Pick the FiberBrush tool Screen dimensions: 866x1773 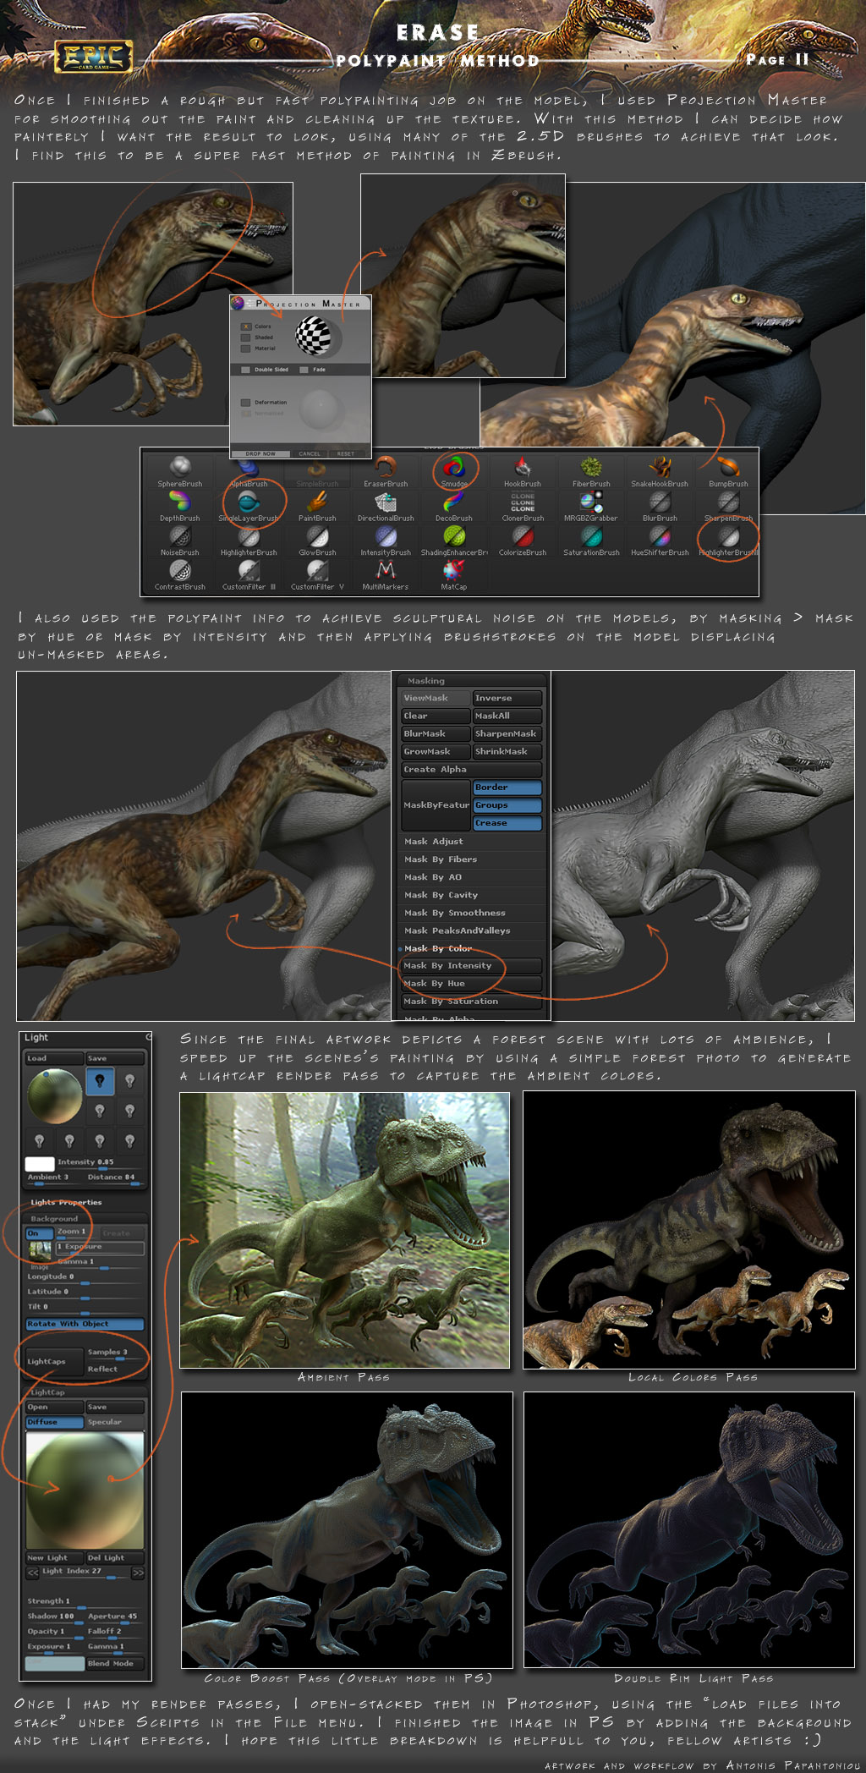click(591, 471)
